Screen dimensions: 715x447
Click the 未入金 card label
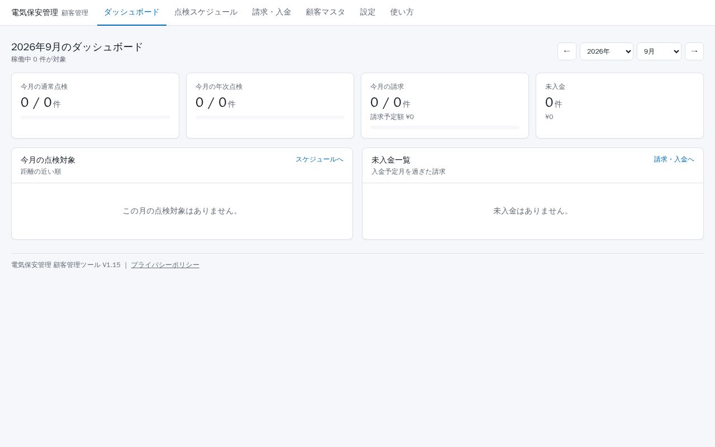point(555,87)
